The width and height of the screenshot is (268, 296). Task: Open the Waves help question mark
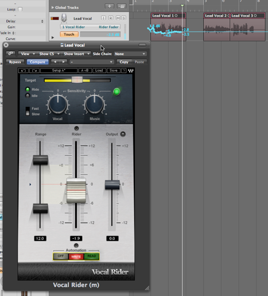pyautogui.click(x=124, y=71)
